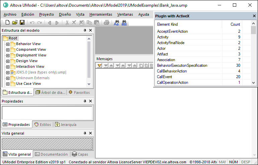
Task: Click scroll down arrow in model tree
Action: 89,84
